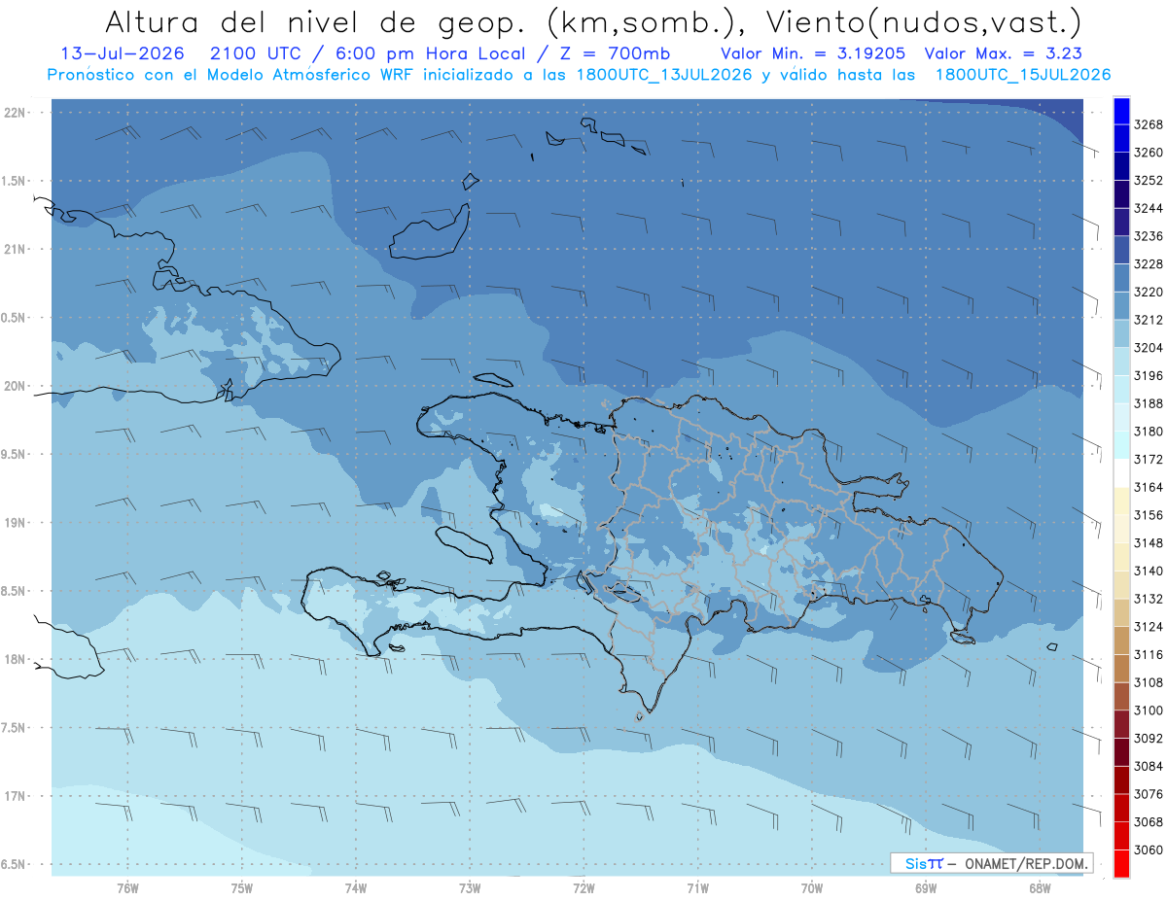This screenshot has height=901, width=1167.
Task: Click the pressure level "Z = 700mb"
Action: click(x=612, y=53)
